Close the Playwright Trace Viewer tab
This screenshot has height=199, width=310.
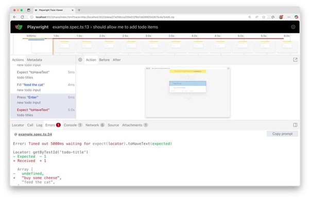click(73, 10)
